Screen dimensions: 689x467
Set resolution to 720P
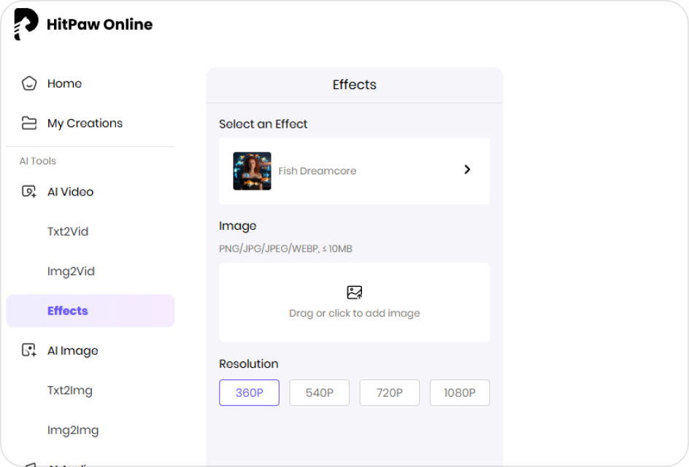coord(390,393)
